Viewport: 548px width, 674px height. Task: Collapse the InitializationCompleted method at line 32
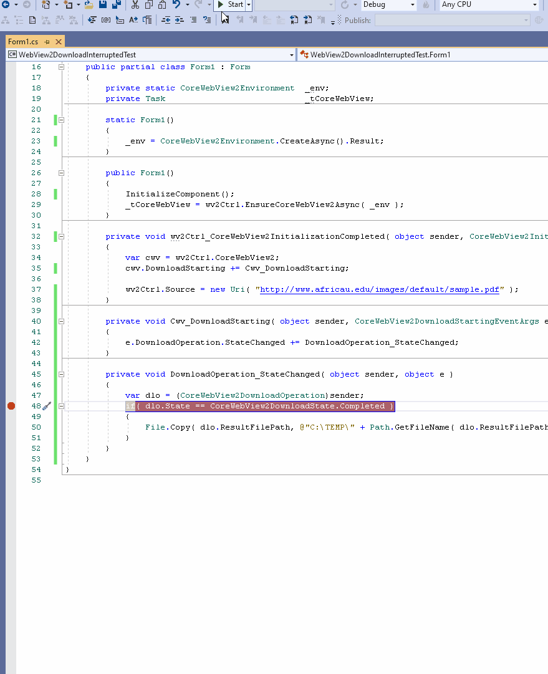[x=62, y=236]
